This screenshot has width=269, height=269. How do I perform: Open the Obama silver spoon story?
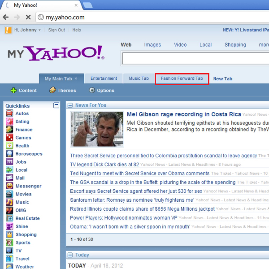click(x=130, y=226)
